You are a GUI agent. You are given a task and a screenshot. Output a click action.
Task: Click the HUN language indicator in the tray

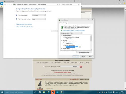coord(116,92)
